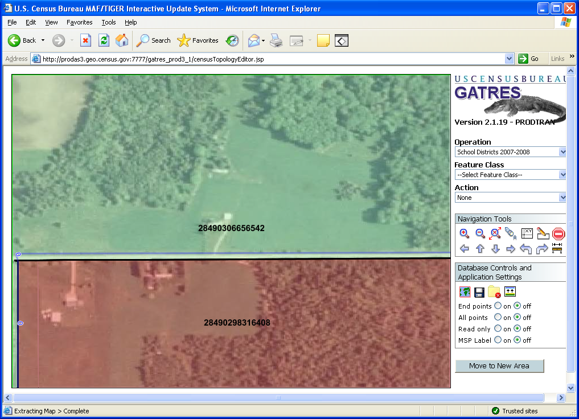Open the Tools menu
Screen dimensions: 579x419
click(x=108, y=22)
